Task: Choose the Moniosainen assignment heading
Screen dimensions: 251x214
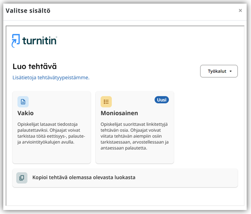Action: pos(119,113)
